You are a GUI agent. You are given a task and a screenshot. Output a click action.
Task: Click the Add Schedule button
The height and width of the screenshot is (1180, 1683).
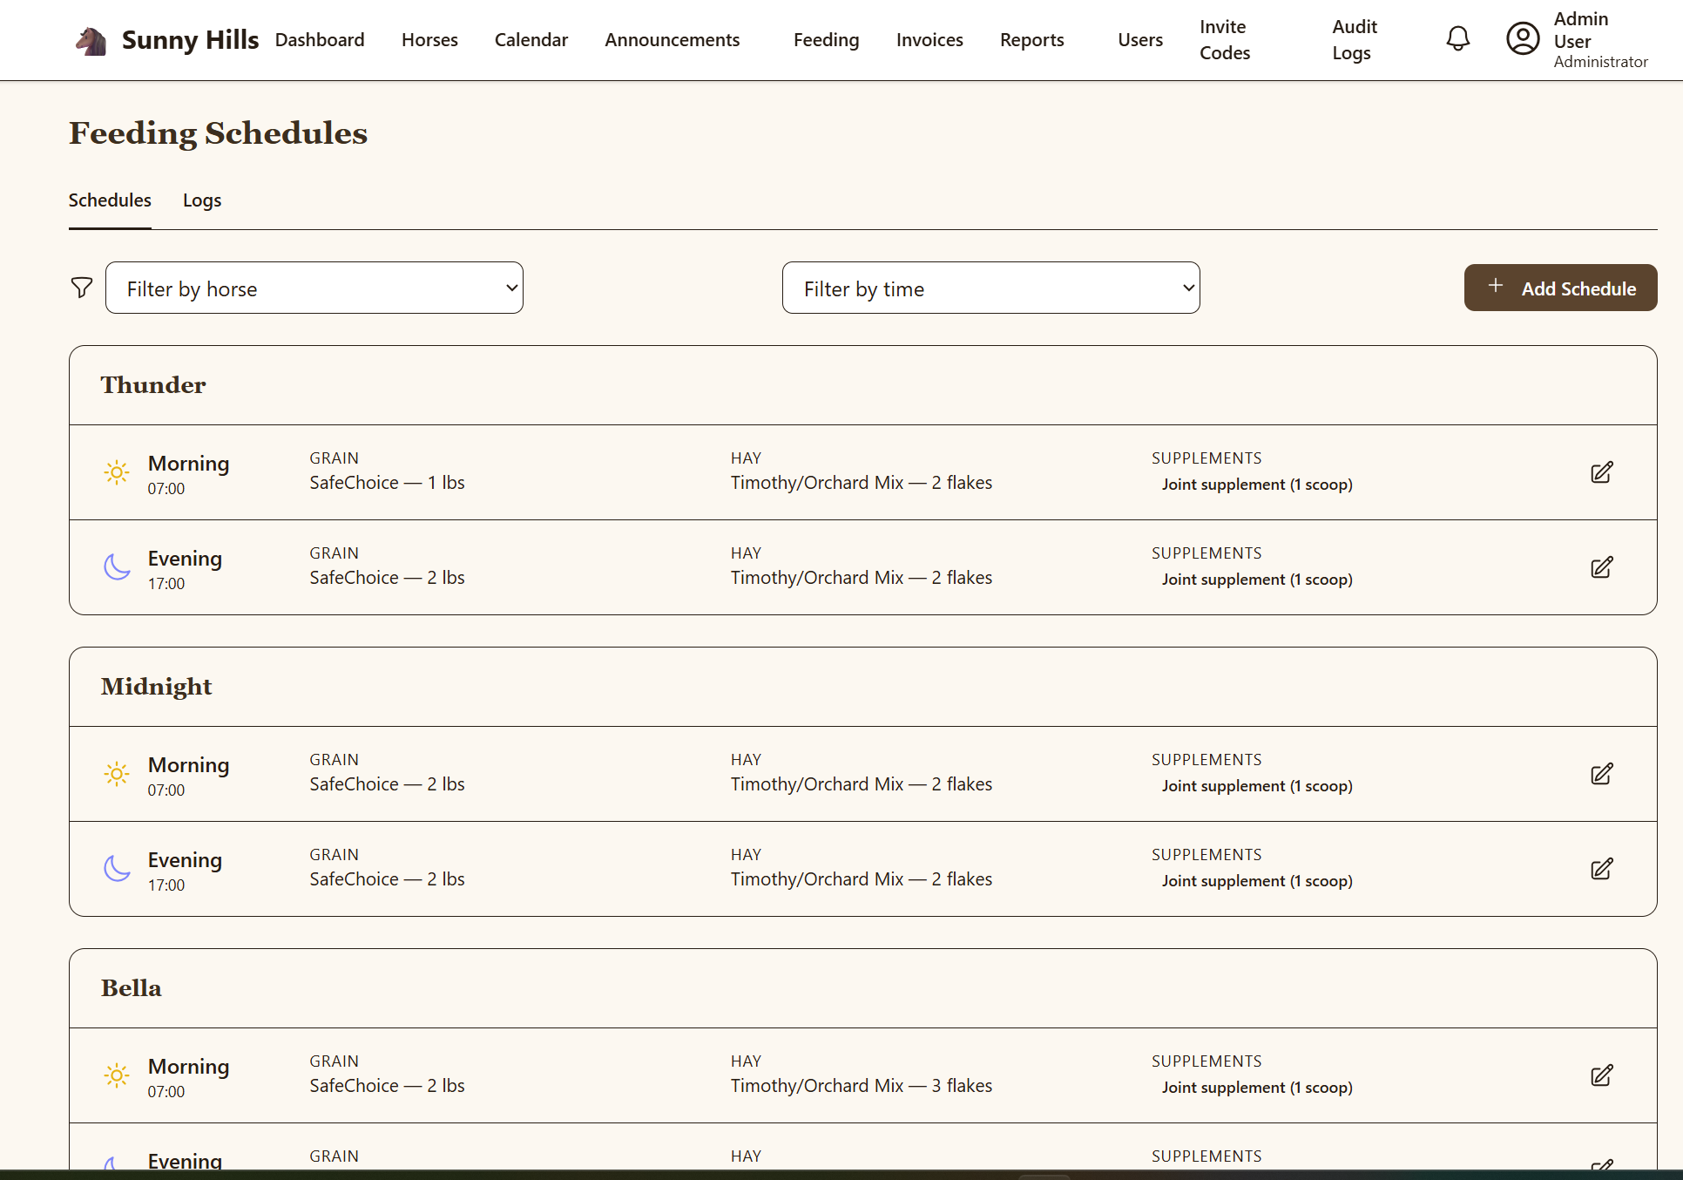coord(1560,288)
